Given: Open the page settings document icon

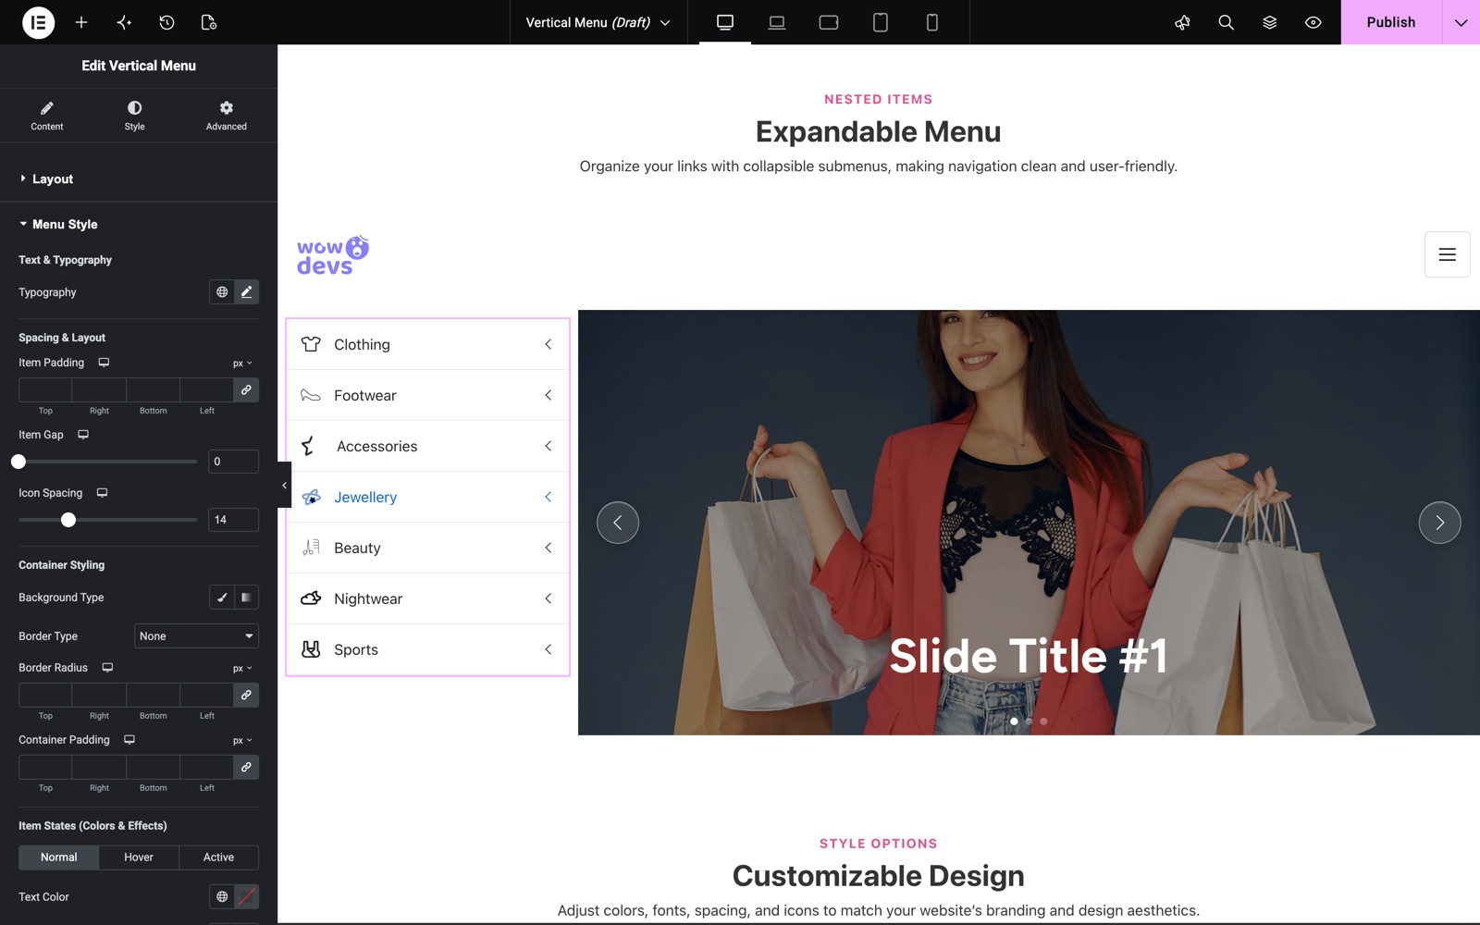Looking at the screenshot, I should (x=209, y=22).
